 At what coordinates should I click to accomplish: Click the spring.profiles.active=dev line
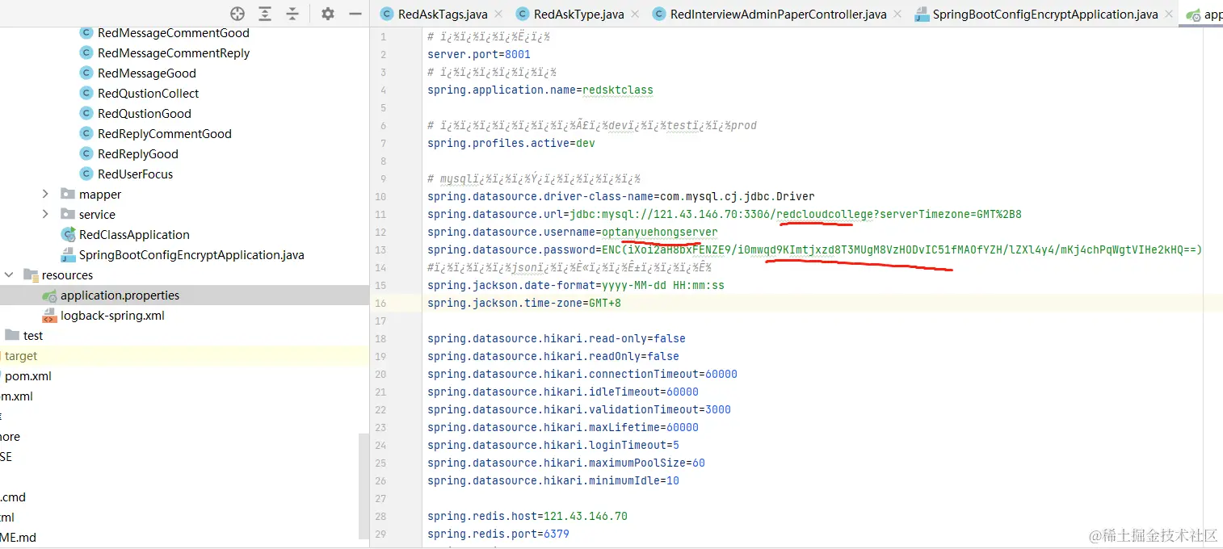click(x=511, y=144)
